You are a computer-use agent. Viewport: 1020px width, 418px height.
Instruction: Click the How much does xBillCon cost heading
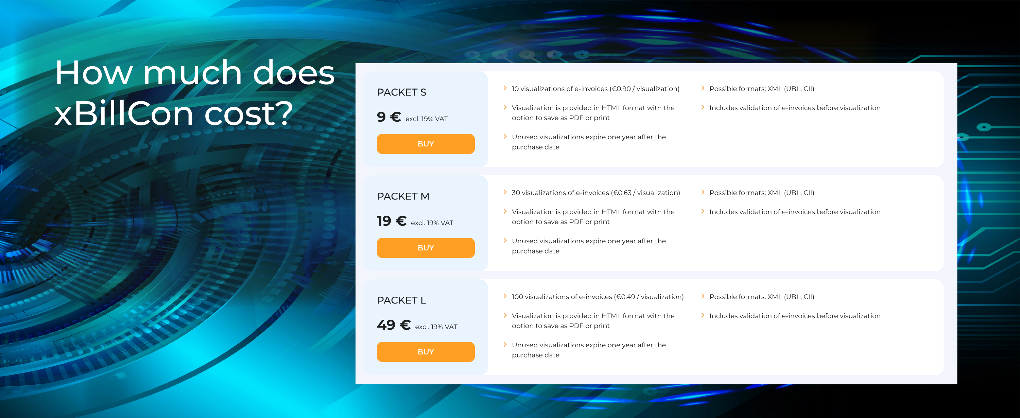(194, 93)
